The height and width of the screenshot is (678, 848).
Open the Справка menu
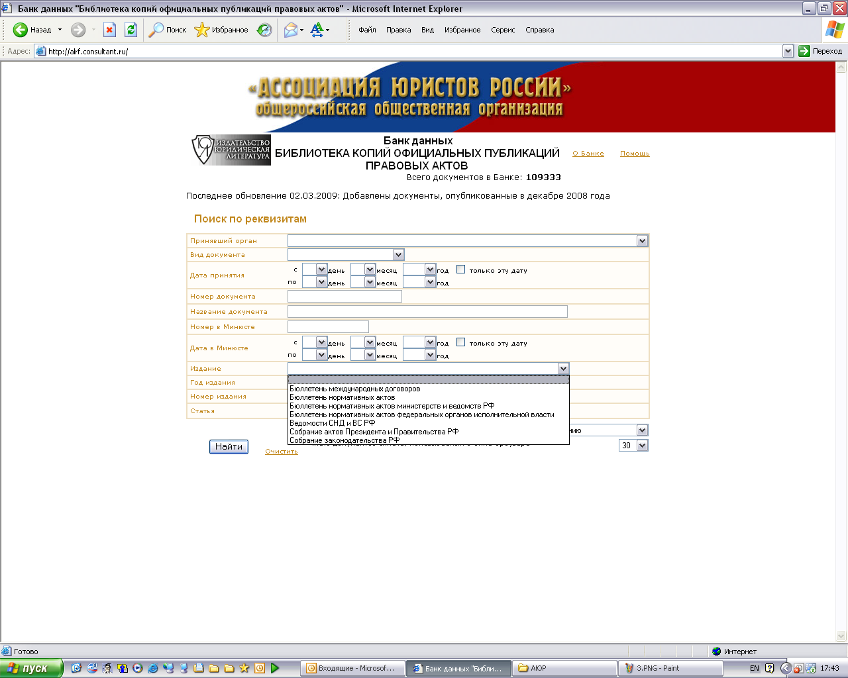pyautogui.click(x=539, y=30)
